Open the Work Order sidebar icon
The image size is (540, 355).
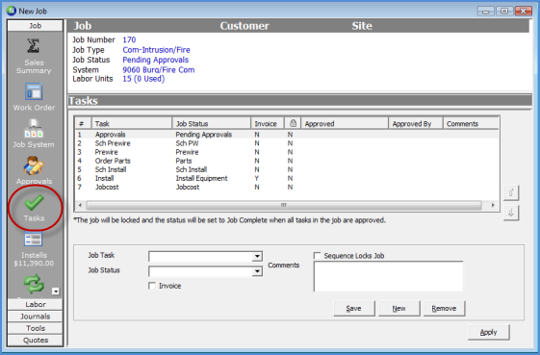coord(34,97)
